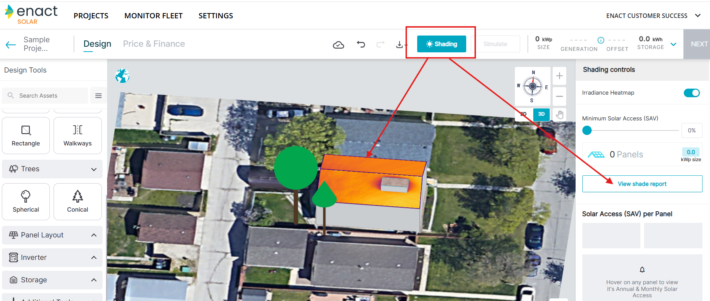710x301 pixels.
Task: Toggle the Irradiance Heatmap switch
Action: [691, 93]
